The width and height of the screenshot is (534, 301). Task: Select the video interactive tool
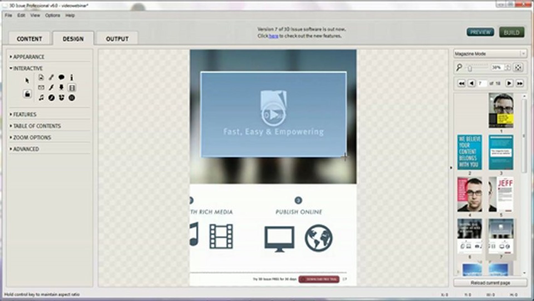point(72,88)
